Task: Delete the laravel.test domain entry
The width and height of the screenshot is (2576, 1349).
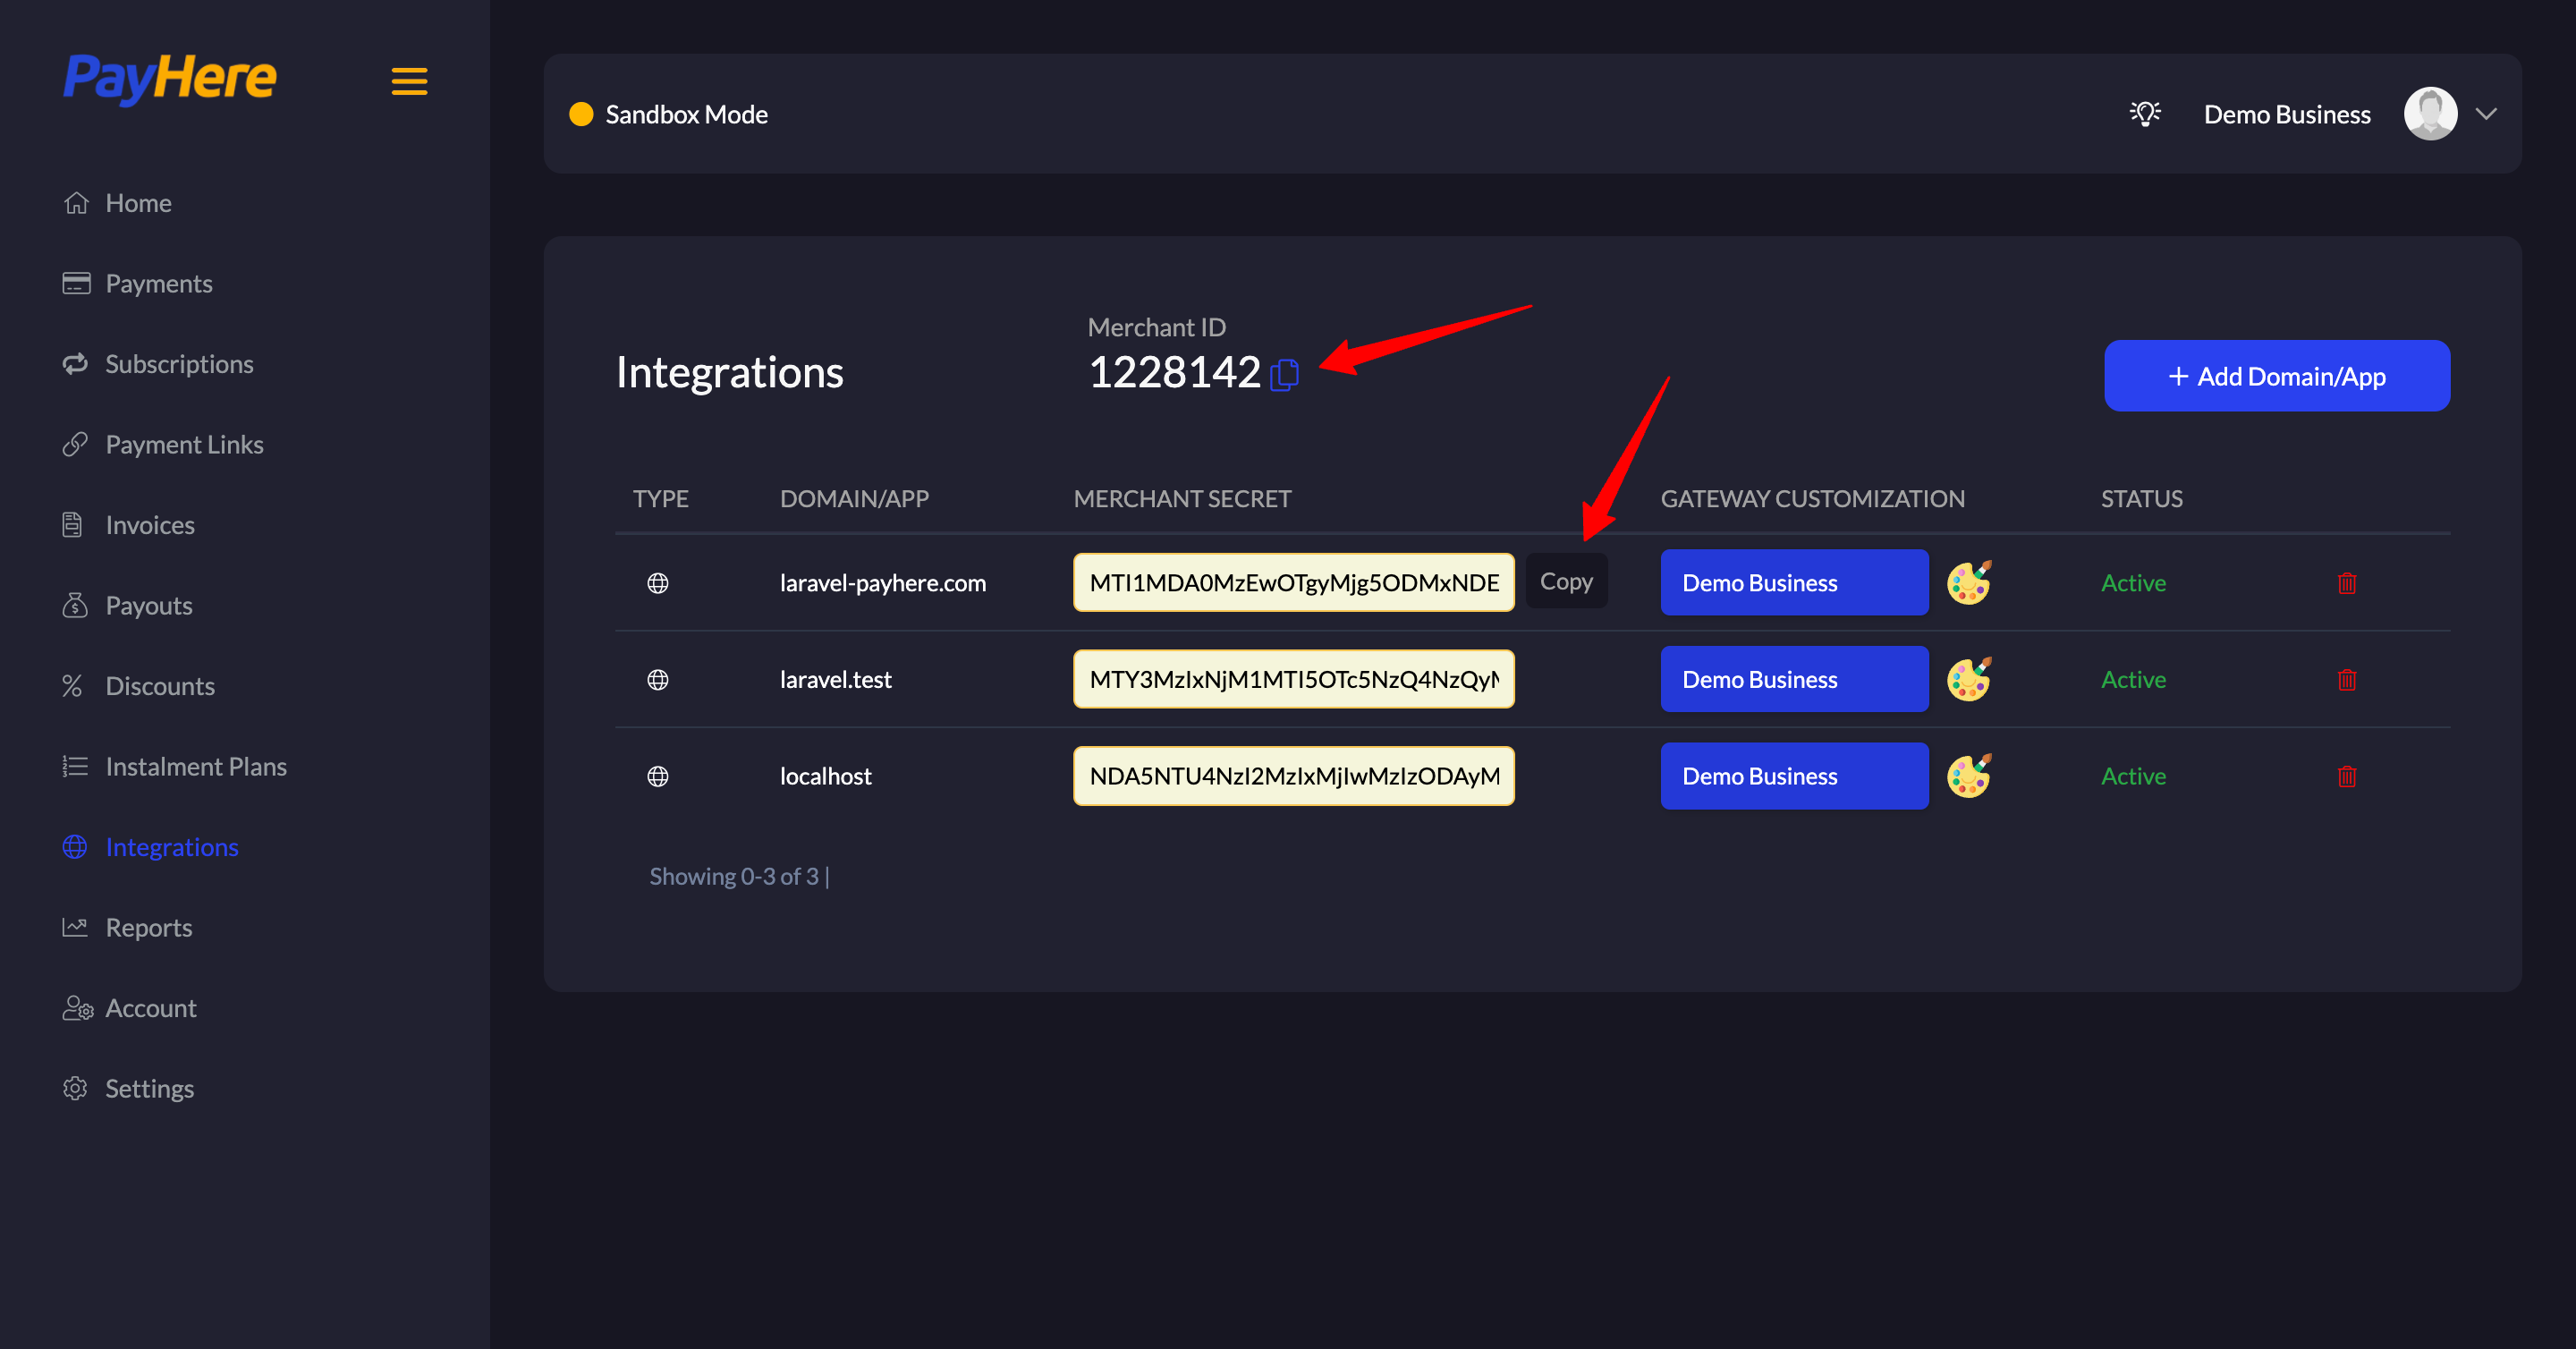Action: coord(2346,680)
